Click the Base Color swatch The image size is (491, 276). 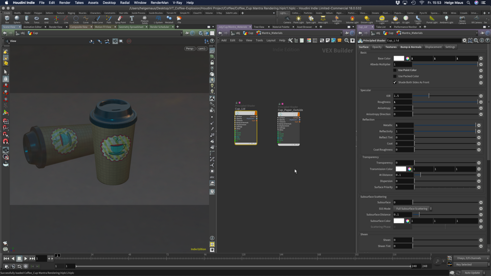tap(399, 59)
